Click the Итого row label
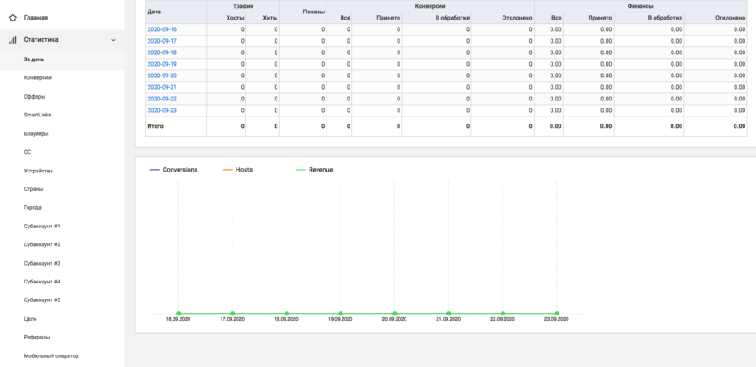The image size is (756, 367). (156, 126)
